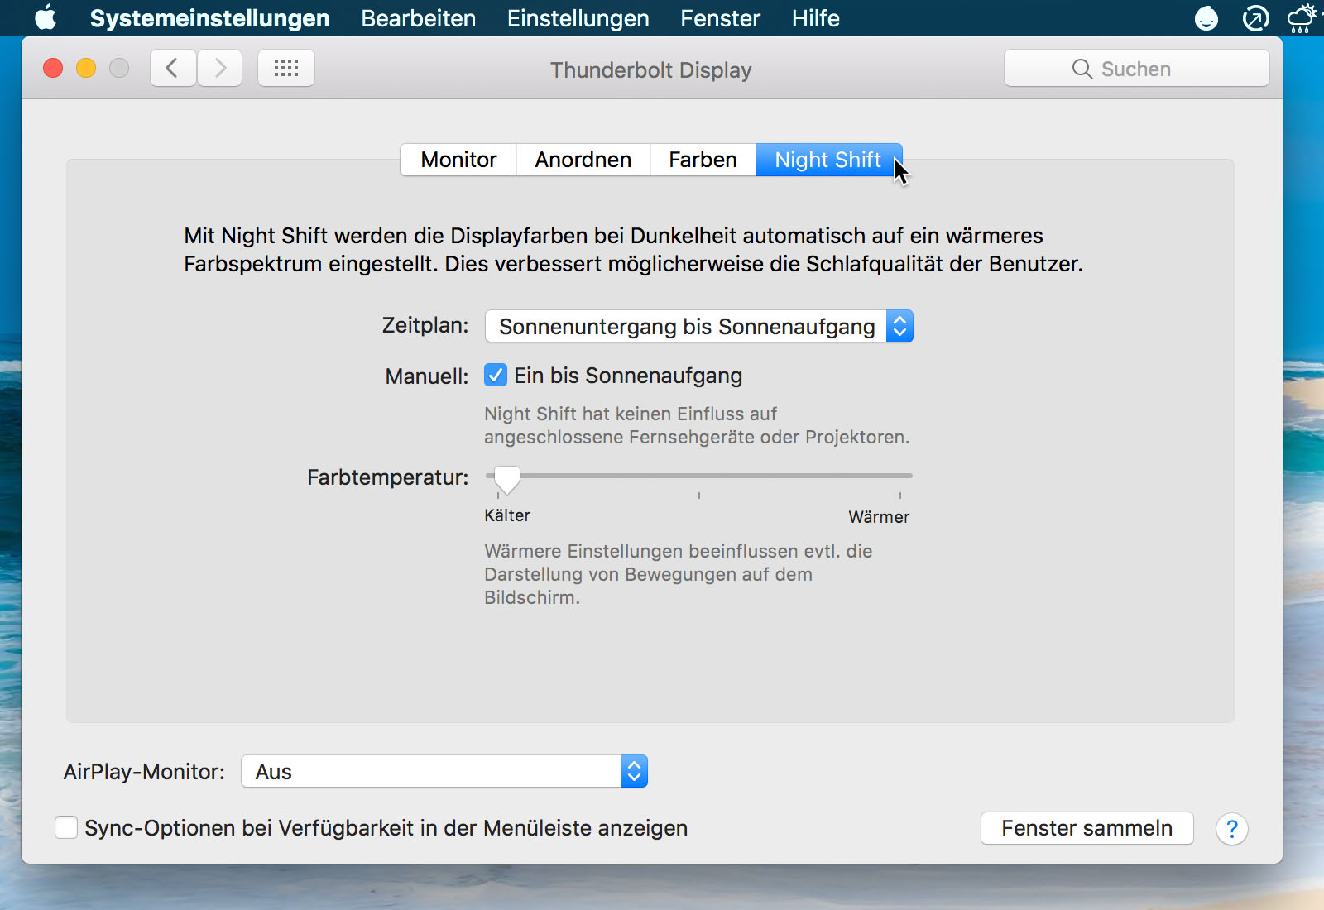Click the Farbtemperatur slider handle

pos(506,478)
